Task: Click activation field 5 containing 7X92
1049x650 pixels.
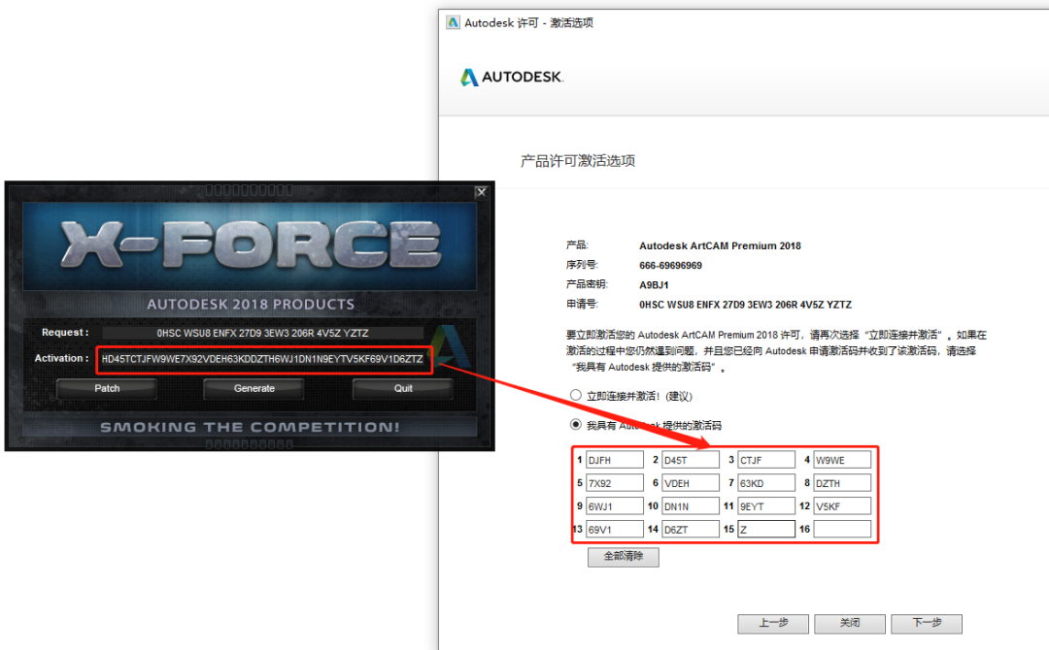Action: [x=614, y=483]
